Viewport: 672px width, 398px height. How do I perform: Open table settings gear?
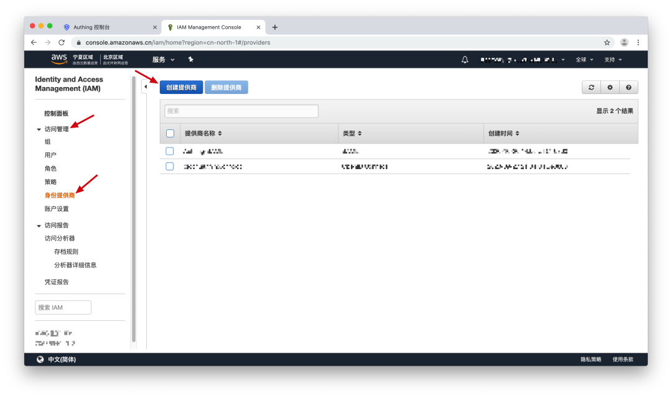pyautogui.click(x=610, y=88)
